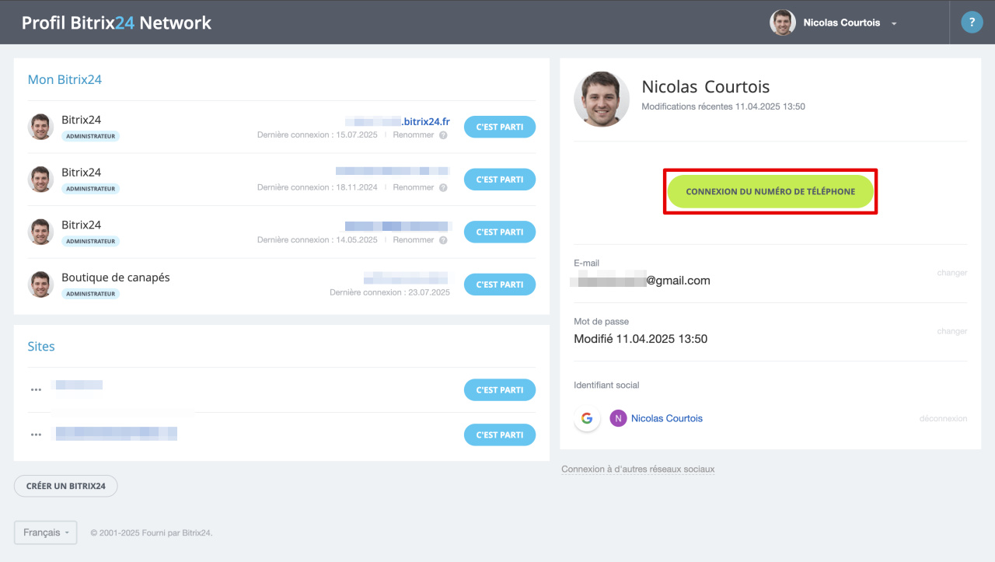Open the Français language dropdown
Image resolution: width=995 pixels, height=562 pixels.
click(x=45, y=532)
